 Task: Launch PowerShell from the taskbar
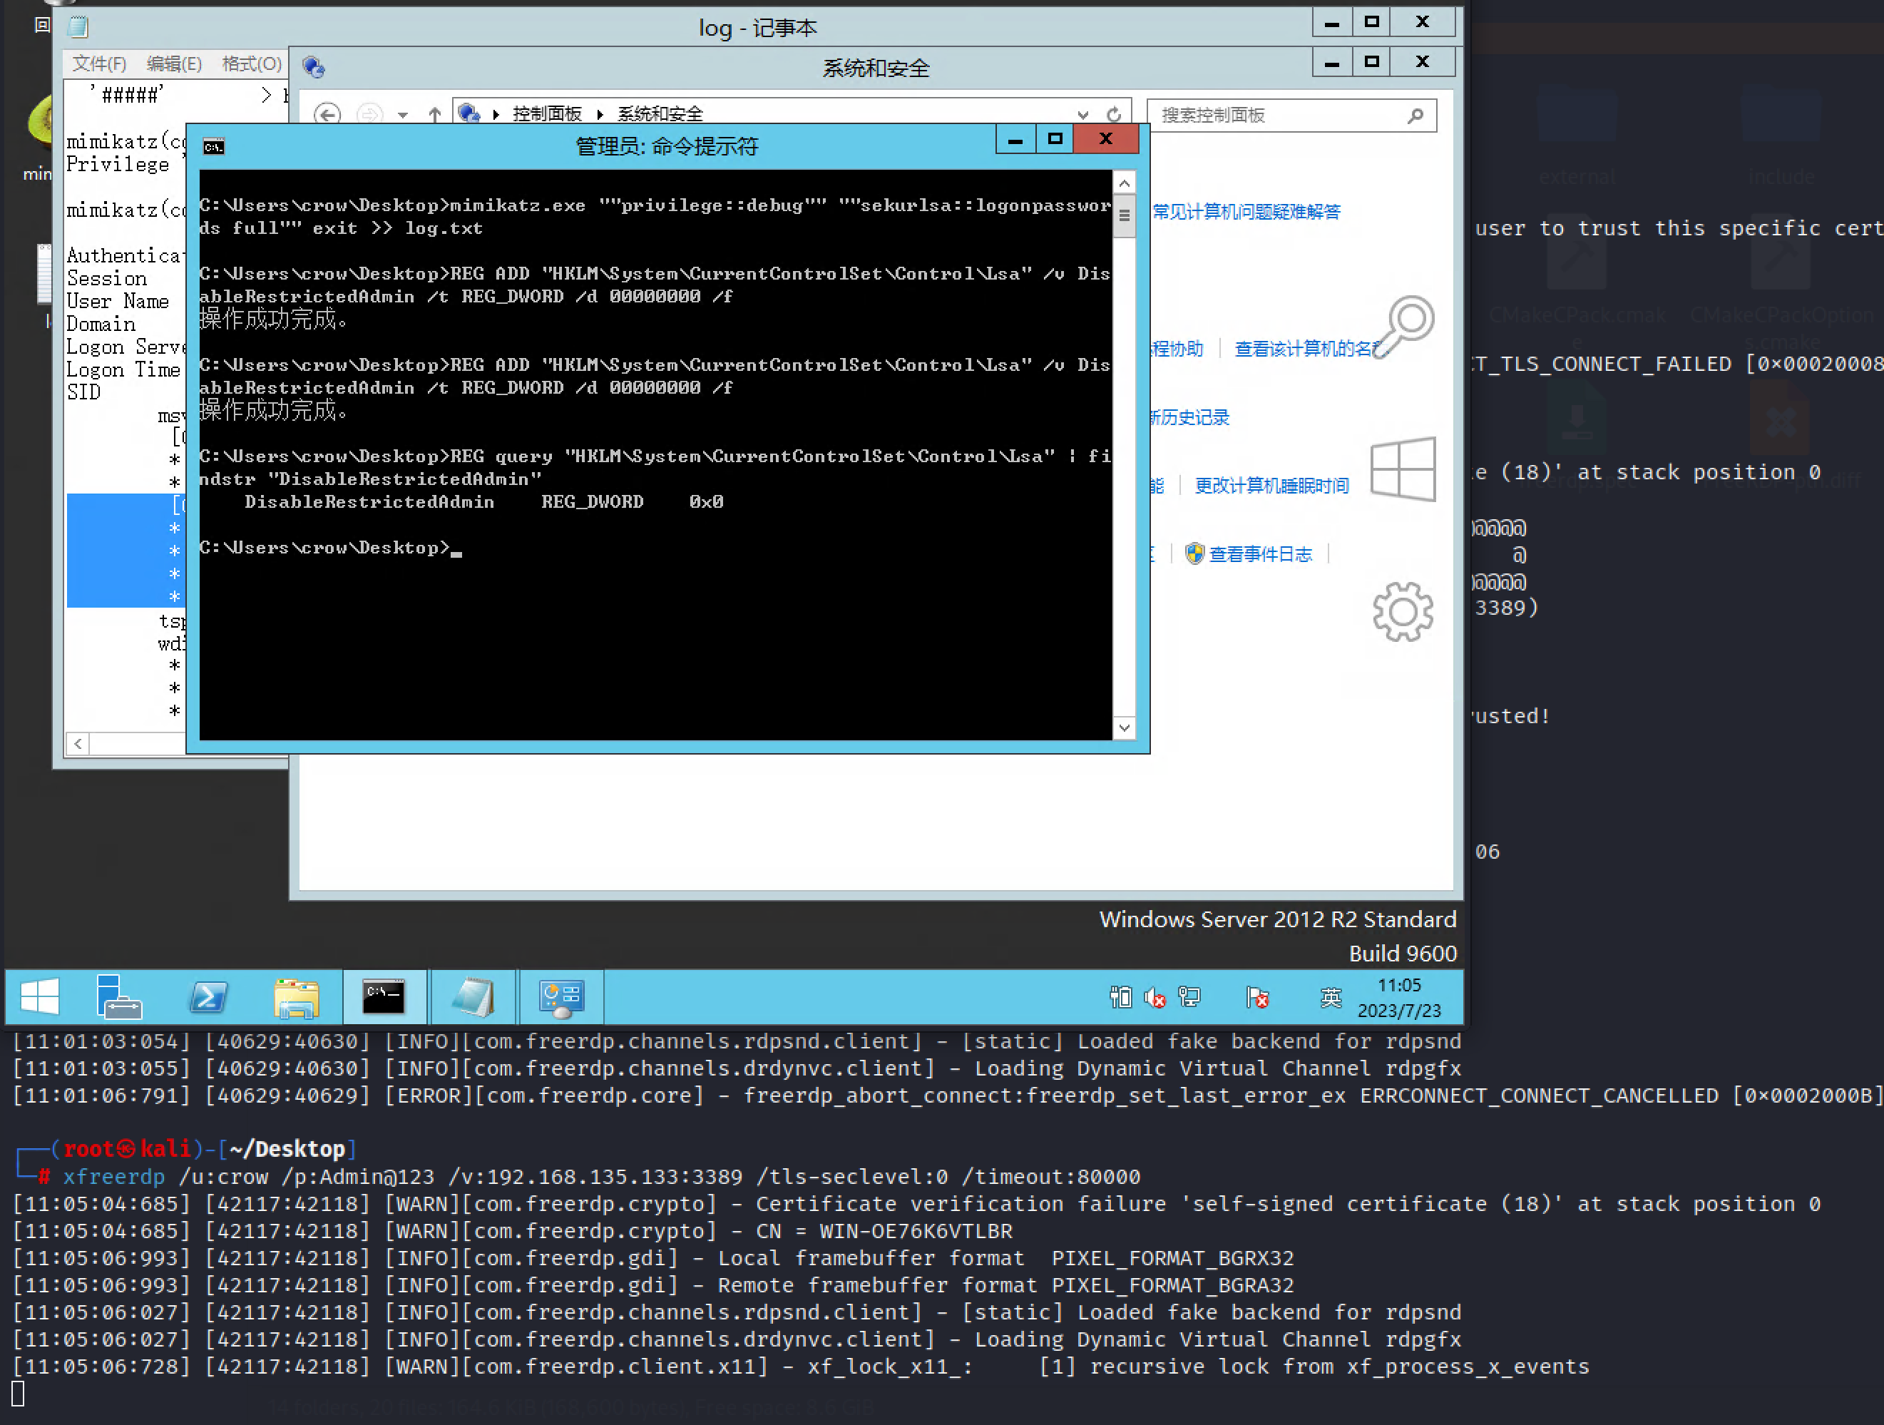pyautogui.click(x=208, y=996)
